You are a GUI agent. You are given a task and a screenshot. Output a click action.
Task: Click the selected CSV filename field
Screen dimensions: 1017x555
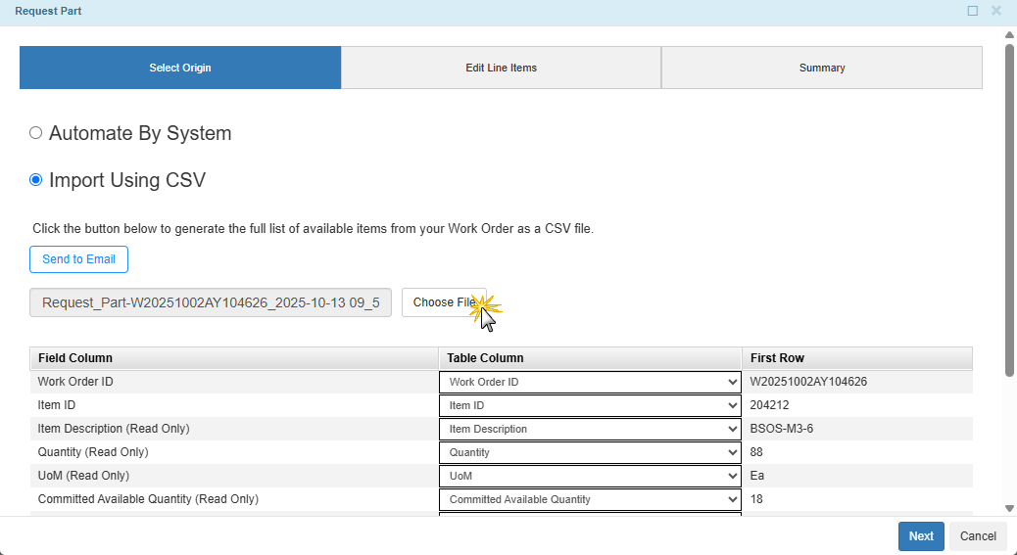tap(211, 302)
